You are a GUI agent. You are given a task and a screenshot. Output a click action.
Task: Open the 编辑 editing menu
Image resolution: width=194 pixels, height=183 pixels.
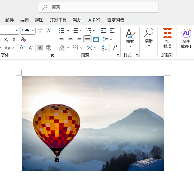coord(149,38)
